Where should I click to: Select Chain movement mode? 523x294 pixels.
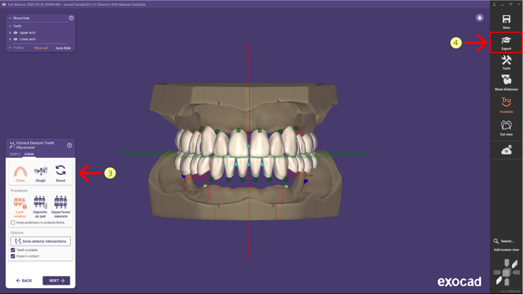coord(20,174)
